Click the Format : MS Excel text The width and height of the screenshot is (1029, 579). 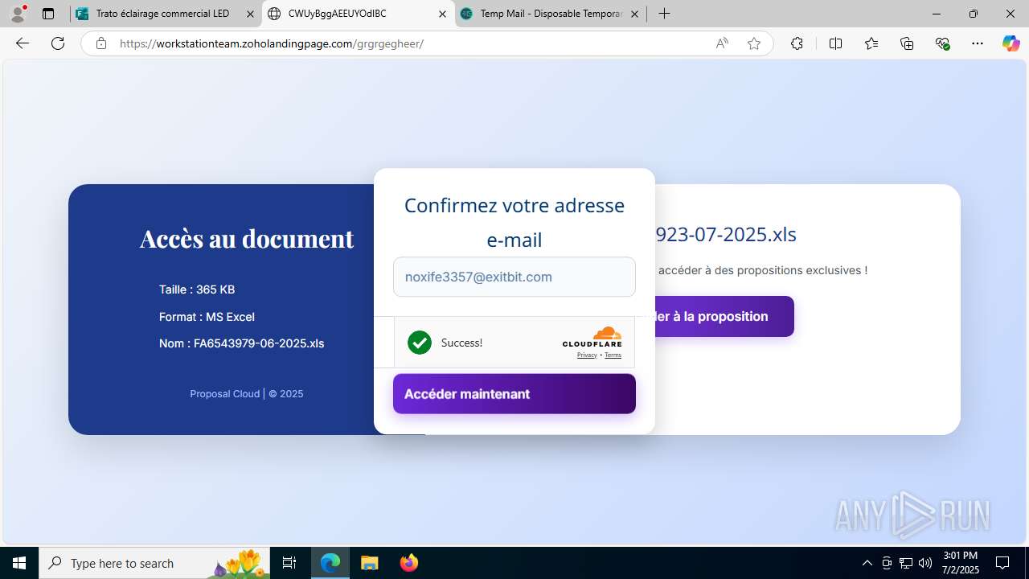[207, 317]
